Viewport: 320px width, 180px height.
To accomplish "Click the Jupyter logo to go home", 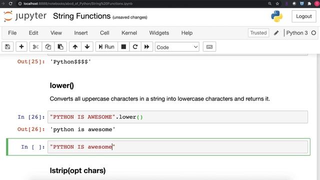I will click(x=25, y=16).
